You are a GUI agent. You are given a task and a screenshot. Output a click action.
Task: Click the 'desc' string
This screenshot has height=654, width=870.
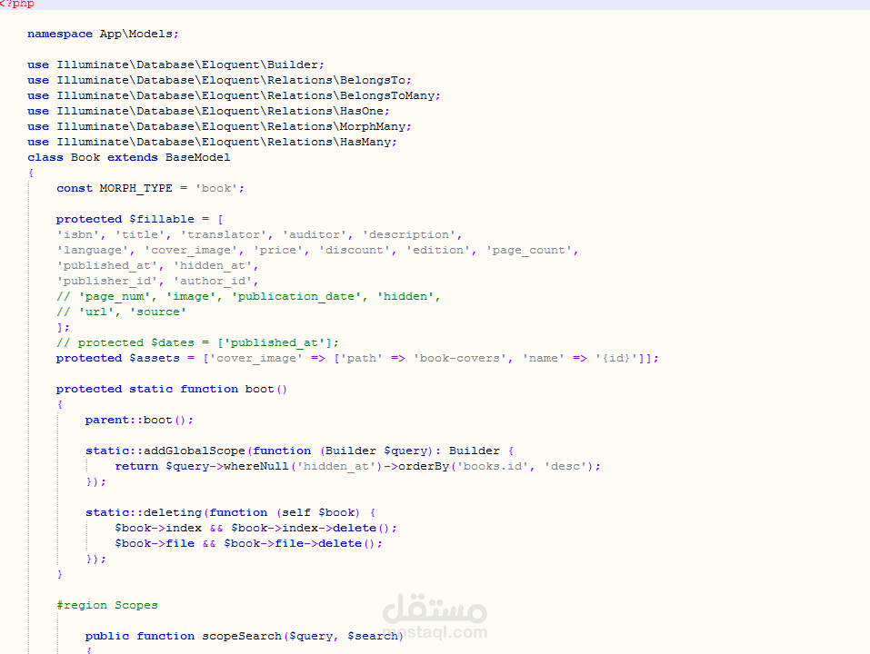(x=565, y=467)
